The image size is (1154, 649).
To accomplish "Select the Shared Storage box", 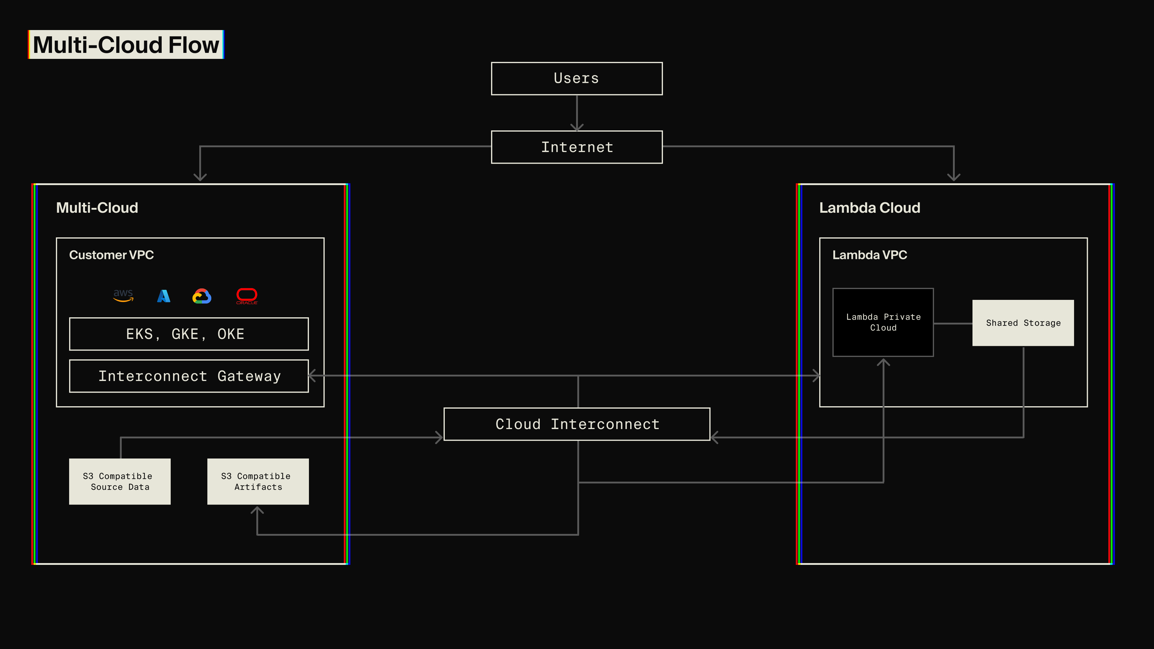I will (1023, 322).
